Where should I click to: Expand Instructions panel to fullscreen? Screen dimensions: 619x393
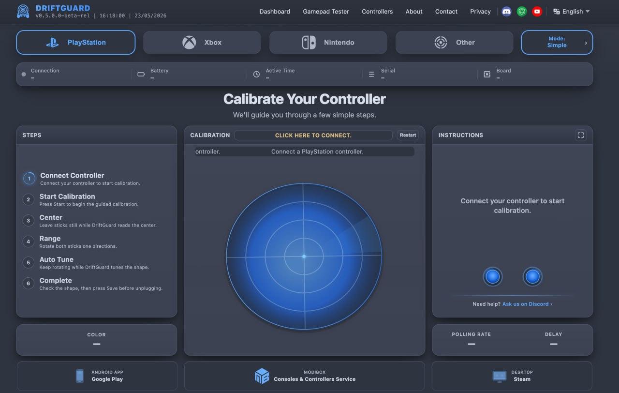coord(581,135)
